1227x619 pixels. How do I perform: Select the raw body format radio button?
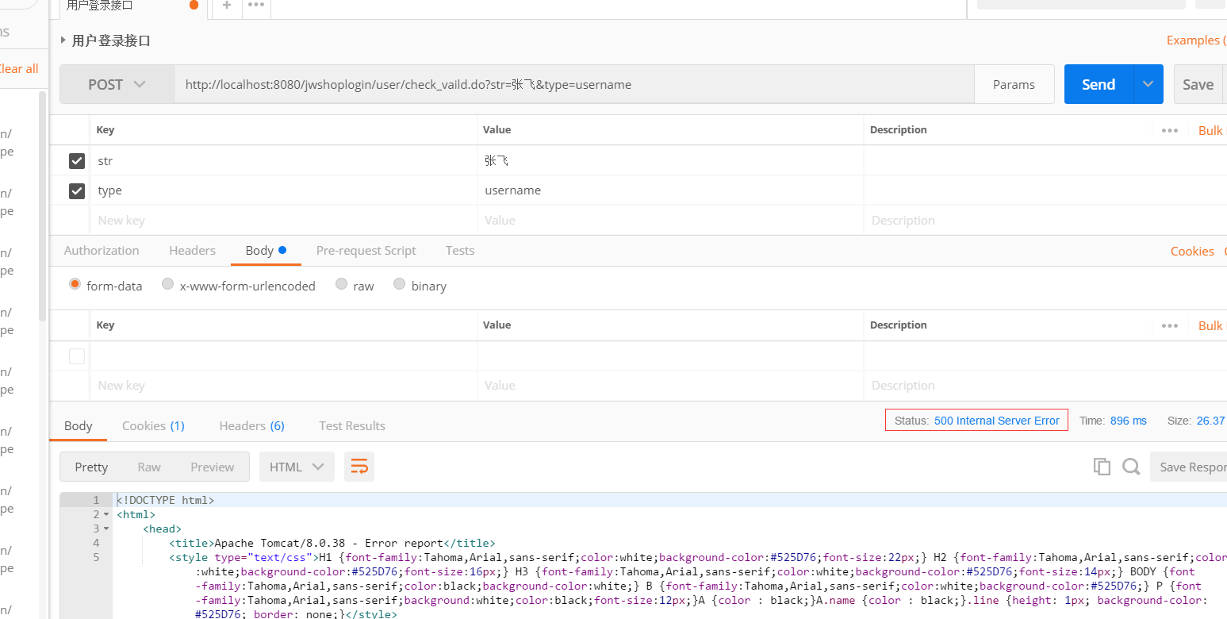click(x=341, y=284)
